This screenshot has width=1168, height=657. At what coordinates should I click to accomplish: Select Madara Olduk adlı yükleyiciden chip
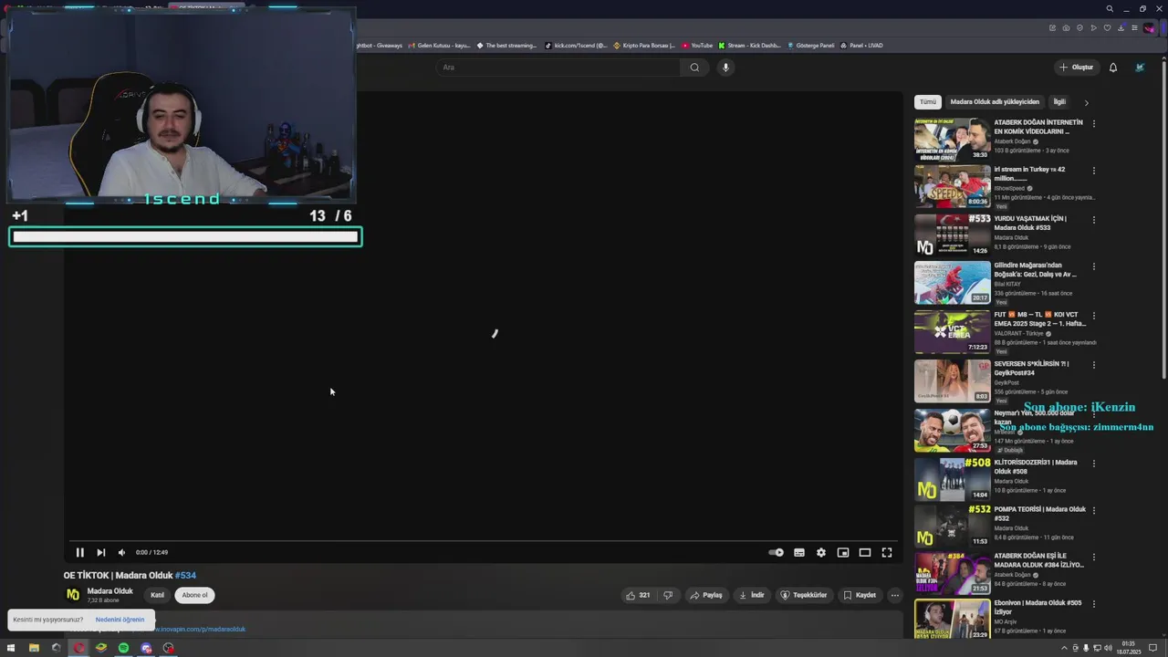pyautogui.click(x=995, y=102)
